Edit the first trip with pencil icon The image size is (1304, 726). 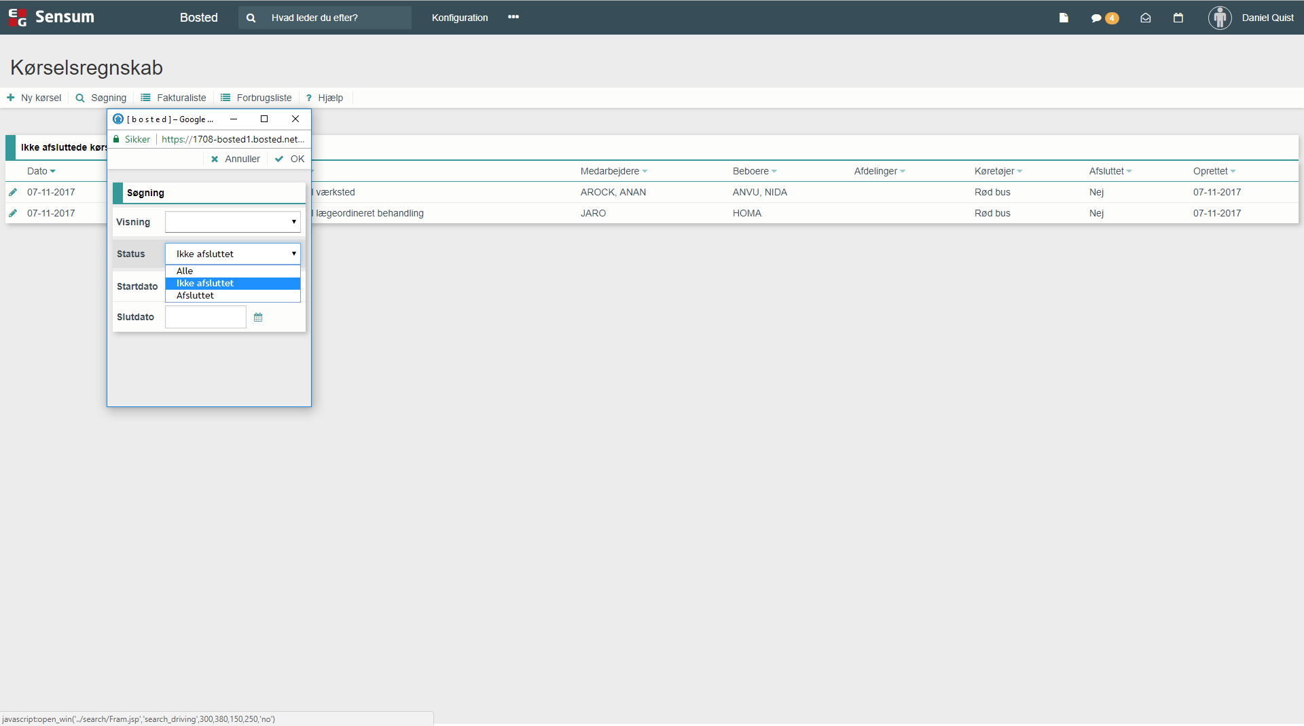[x=13, y=192]
